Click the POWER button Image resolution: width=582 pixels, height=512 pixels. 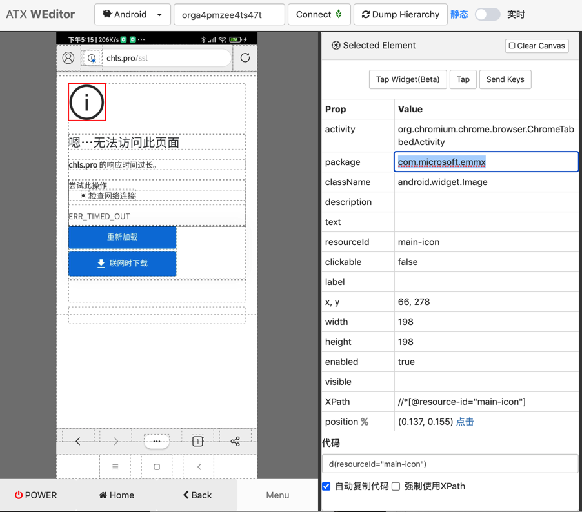(35, 495)
